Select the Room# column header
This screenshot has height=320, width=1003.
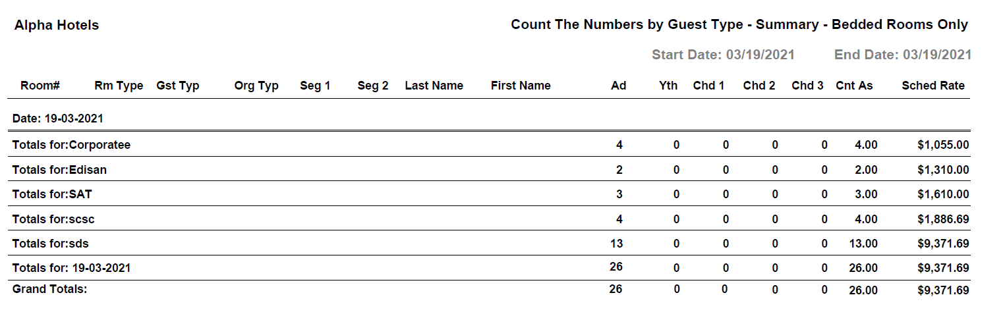tap(40, 86)
